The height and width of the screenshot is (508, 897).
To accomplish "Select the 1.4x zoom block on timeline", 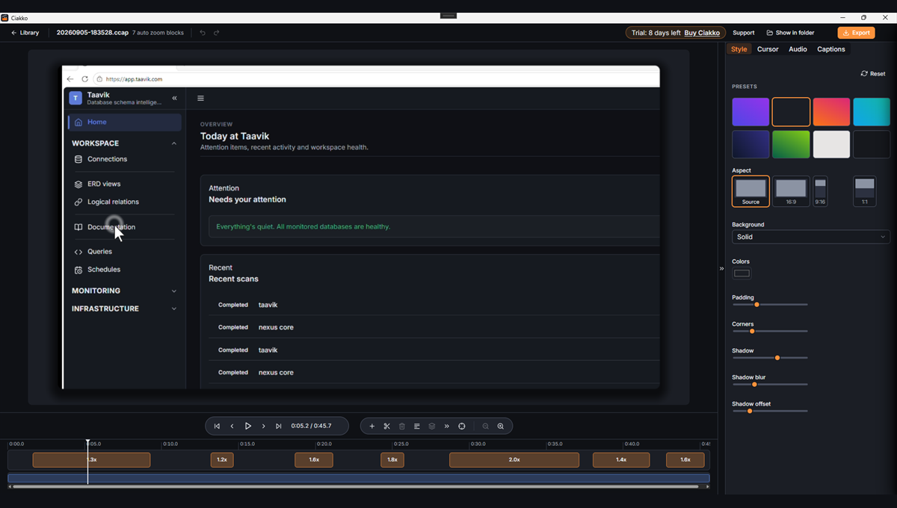I will (621, 460).
